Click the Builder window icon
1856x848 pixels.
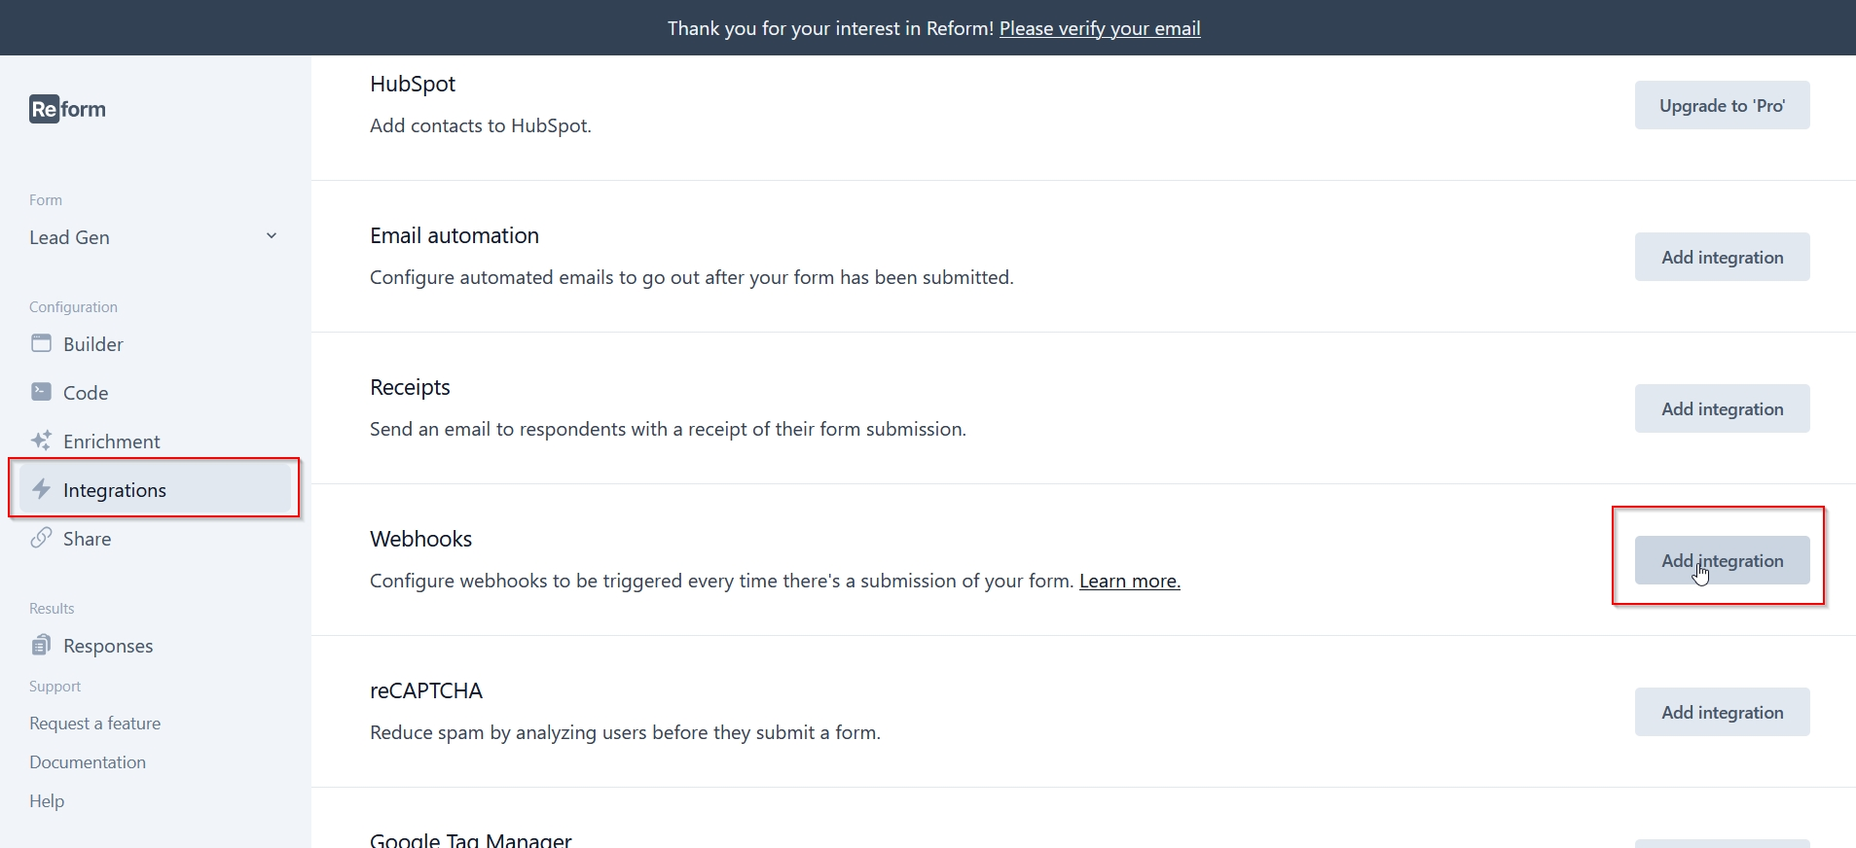point(41,343)
